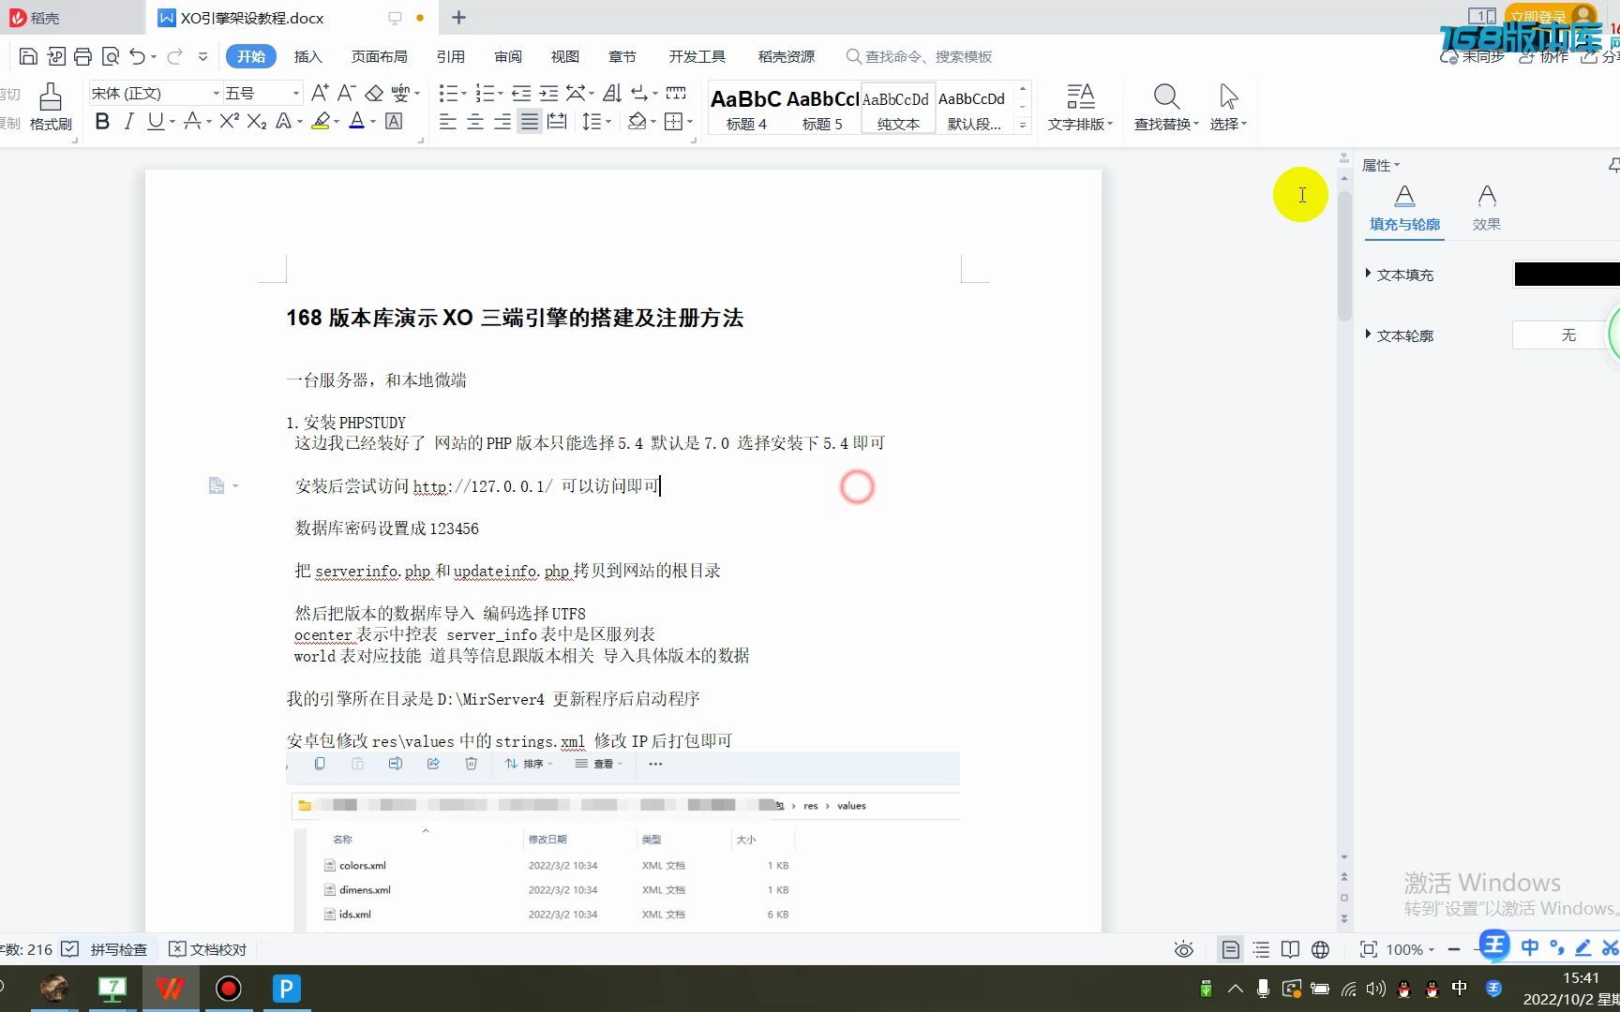
Task: Toggle center text alignment
Action: coord(475,121)
